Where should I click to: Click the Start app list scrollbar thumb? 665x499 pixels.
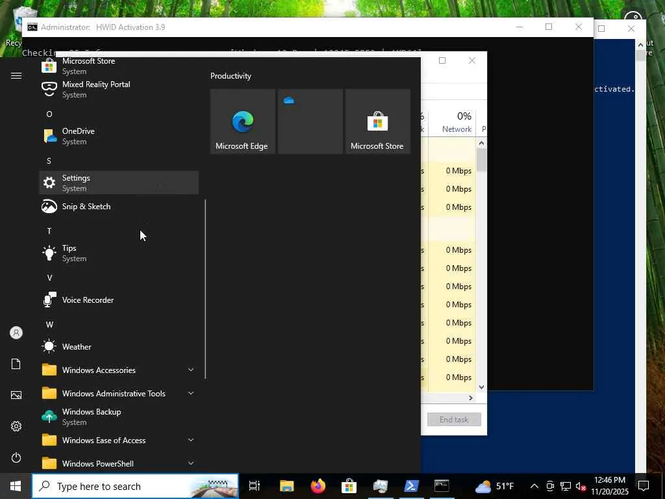tap(205, 288)
